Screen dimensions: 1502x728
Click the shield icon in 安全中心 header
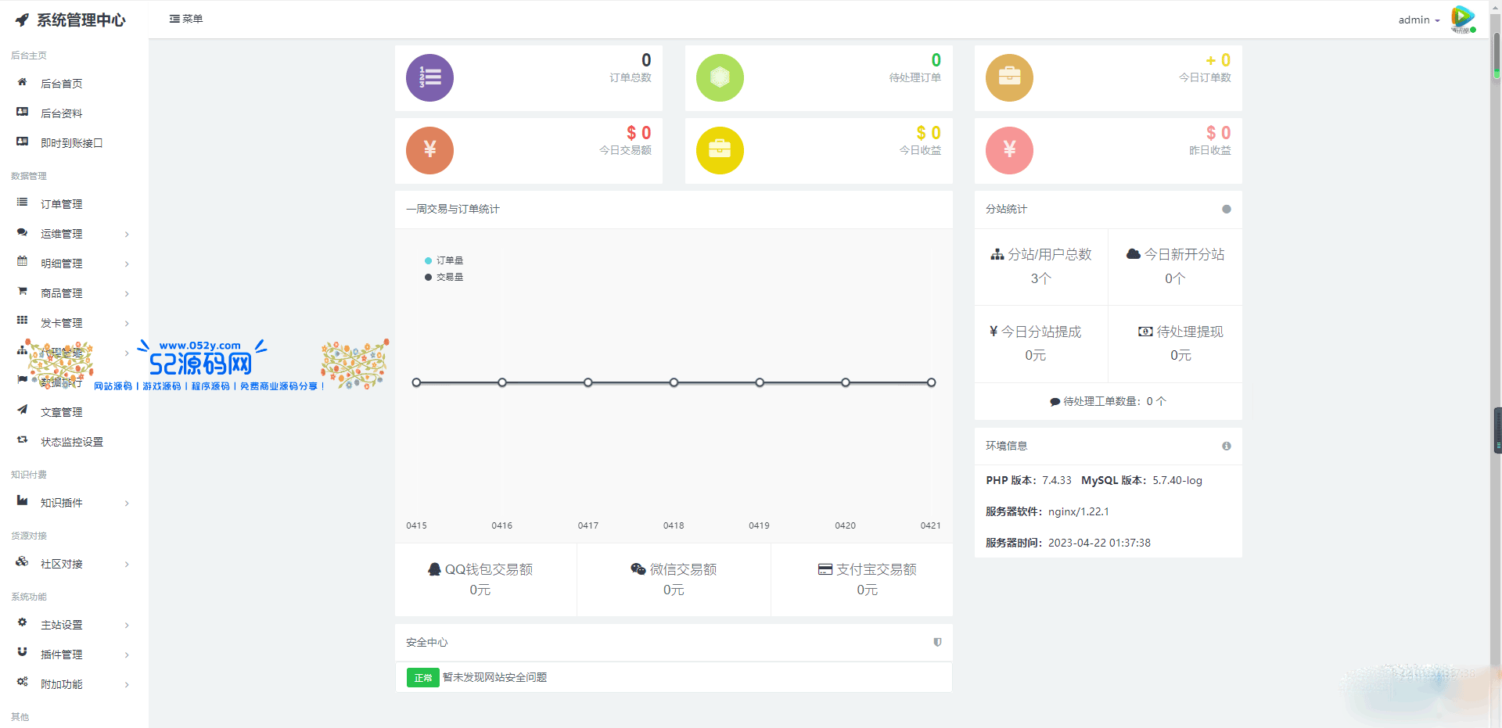click(x=937, y=642)
